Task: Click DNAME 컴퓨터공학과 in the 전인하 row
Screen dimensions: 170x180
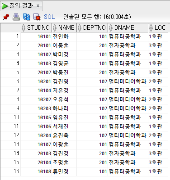Action: 128,36
